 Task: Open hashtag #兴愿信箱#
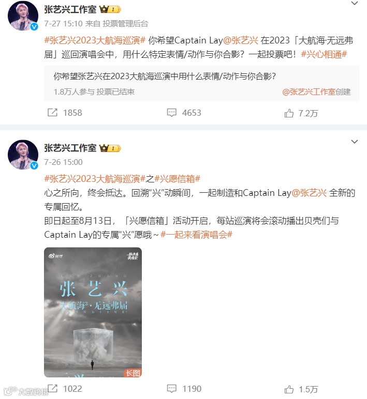point(177,179)
